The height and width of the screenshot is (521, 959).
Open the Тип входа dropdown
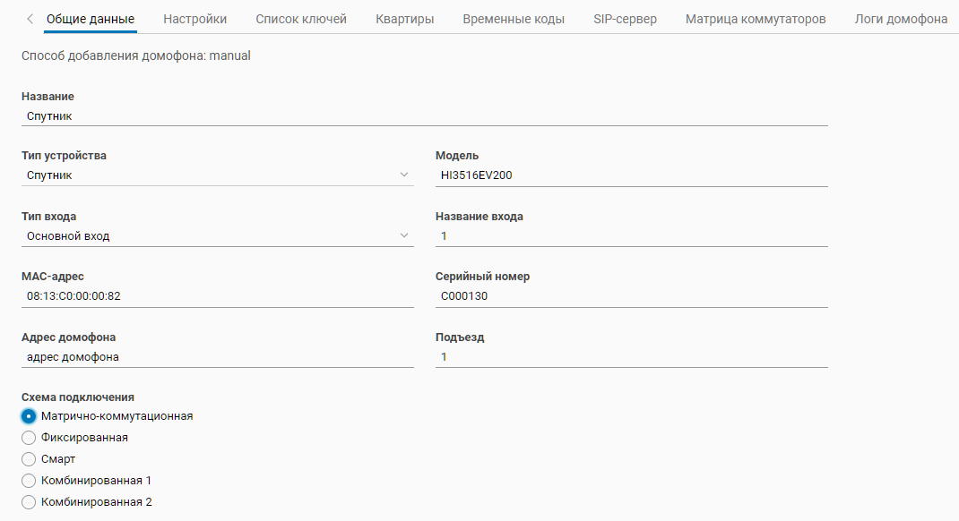click(217, 236)
